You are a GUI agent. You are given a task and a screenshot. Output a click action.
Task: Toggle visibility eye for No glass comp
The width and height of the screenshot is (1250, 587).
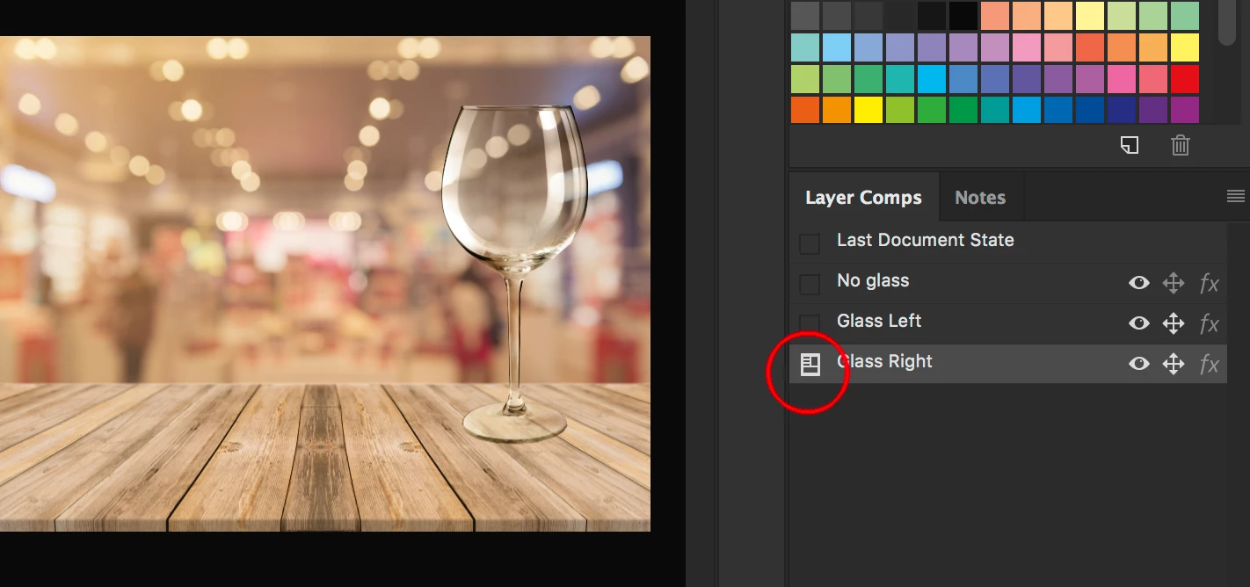pyautogui.click(x=1139, y=283)
